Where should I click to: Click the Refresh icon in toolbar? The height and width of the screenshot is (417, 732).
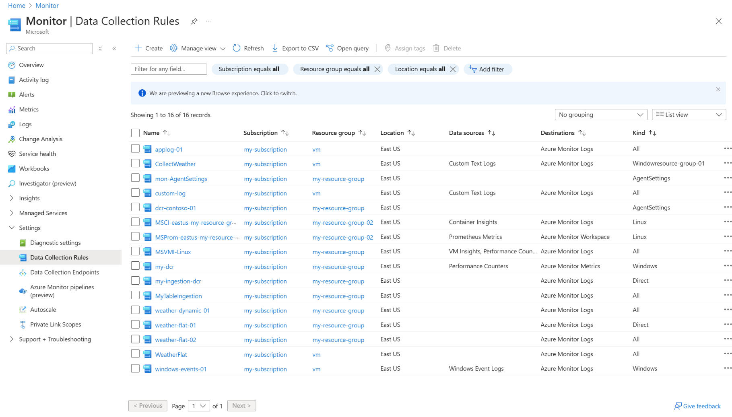tap(237, 48)
